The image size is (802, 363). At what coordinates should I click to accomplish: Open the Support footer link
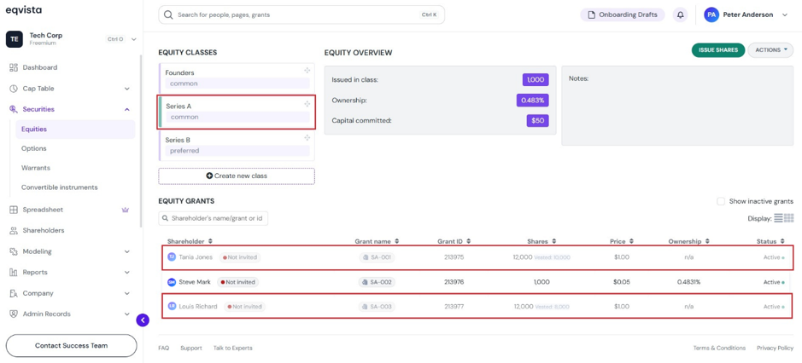pos(191,349)
